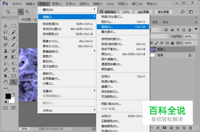Image resolution: width=200 pixels, height=132 pixels.
Task: Select the Eyedropper tool
Action: tap(14, 38)
